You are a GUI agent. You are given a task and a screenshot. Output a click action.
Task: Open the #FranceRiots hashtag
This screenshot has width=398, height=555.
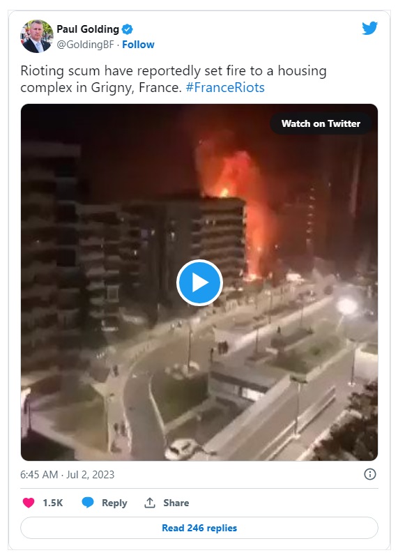[225, 87]
